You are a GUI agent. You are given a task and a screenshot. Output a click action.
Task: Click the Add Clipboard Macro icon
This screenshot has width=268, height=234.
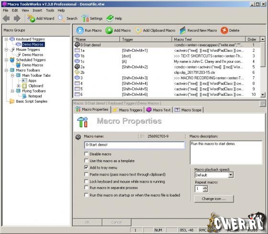138,30
